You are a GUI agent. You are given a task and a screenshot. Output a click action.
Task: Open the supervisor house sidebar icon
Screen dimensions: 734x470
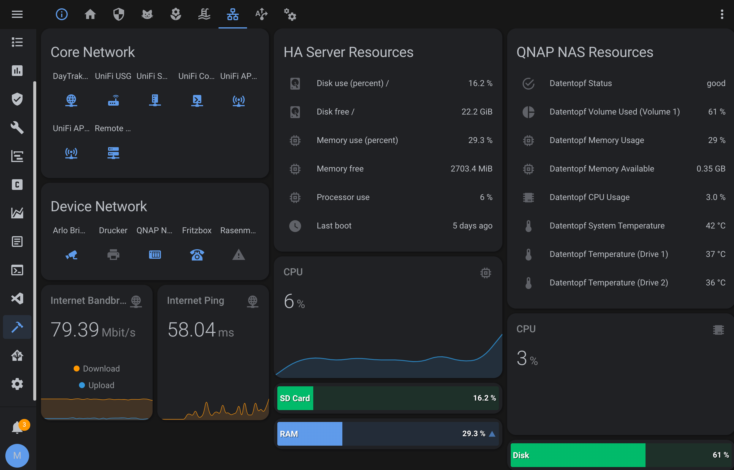pyautogui.click(x=17, y=355)
